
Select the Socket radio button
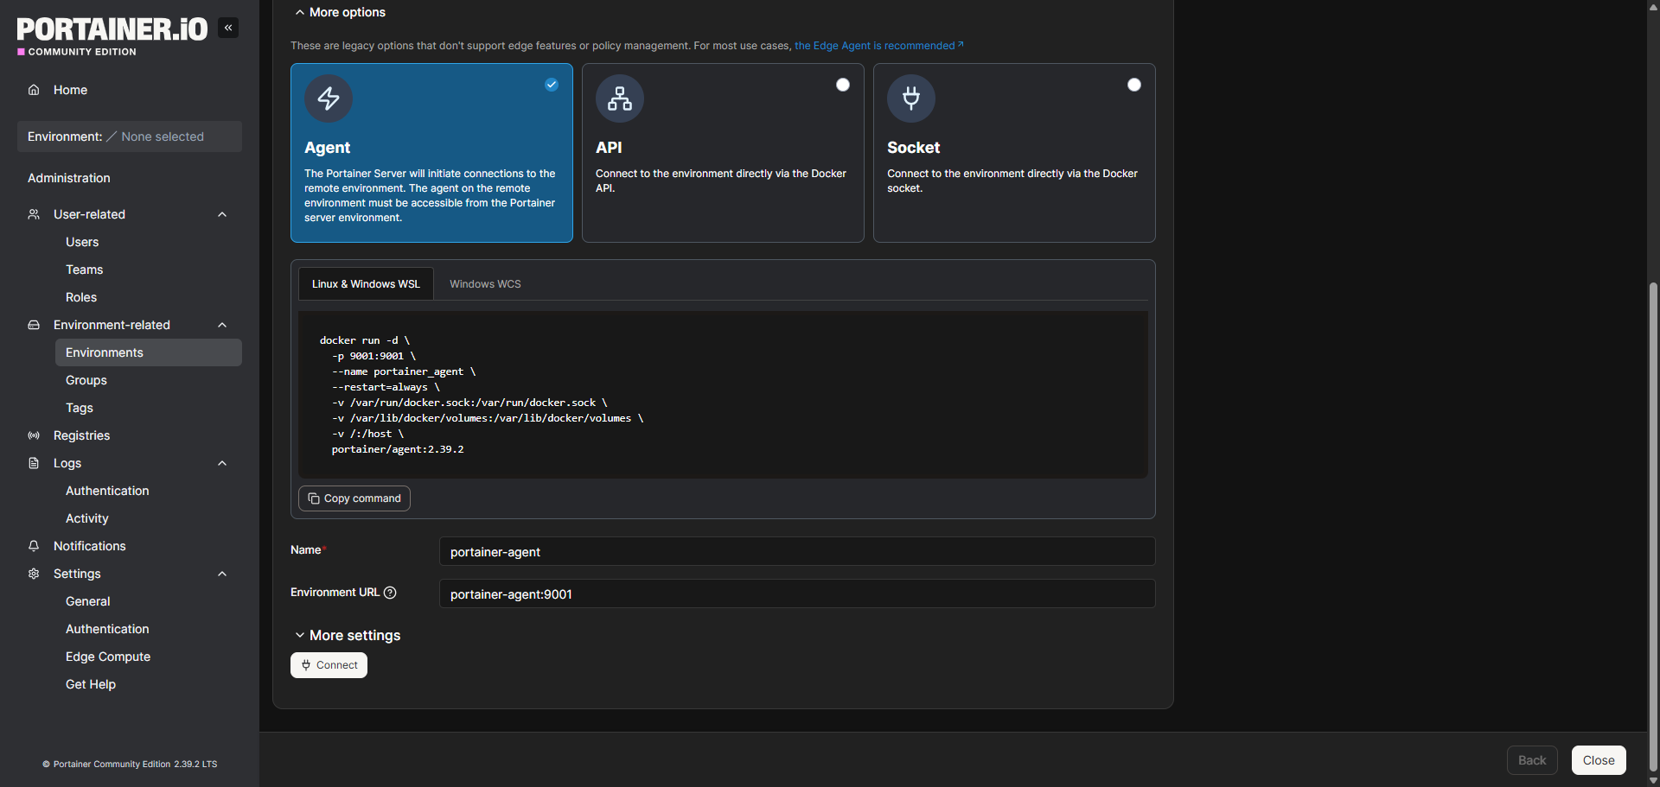(1134, 85)
